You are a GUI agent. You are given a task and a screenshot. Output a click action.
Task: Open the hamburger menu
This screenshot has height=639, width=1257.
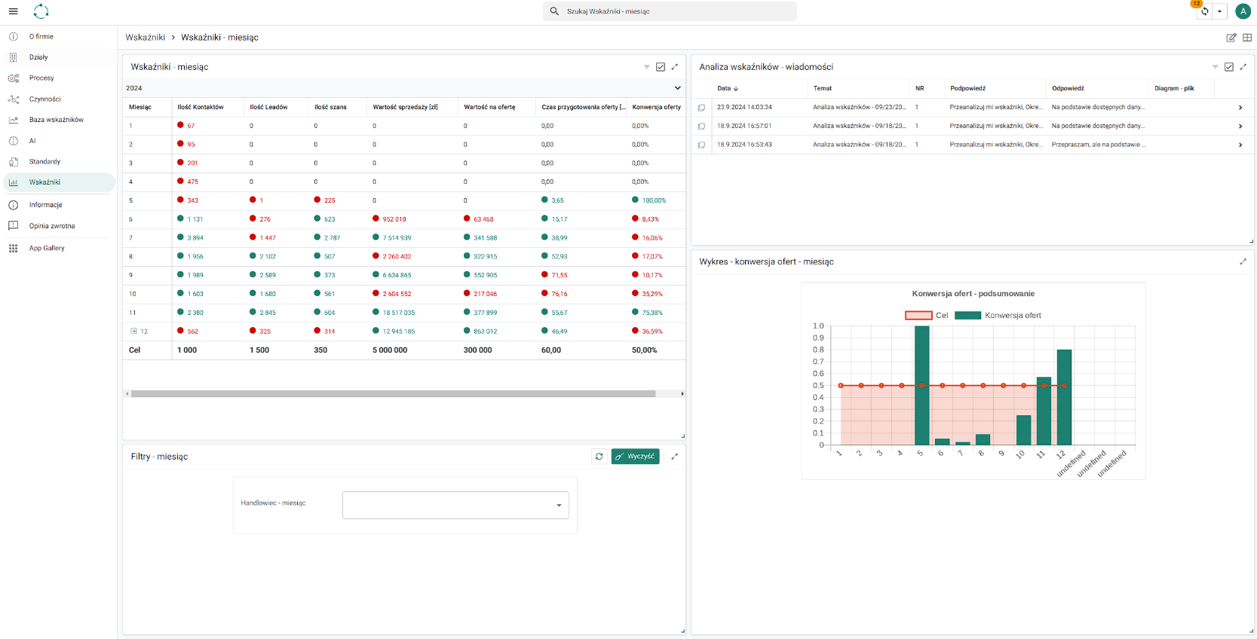(x=13, y=11)
